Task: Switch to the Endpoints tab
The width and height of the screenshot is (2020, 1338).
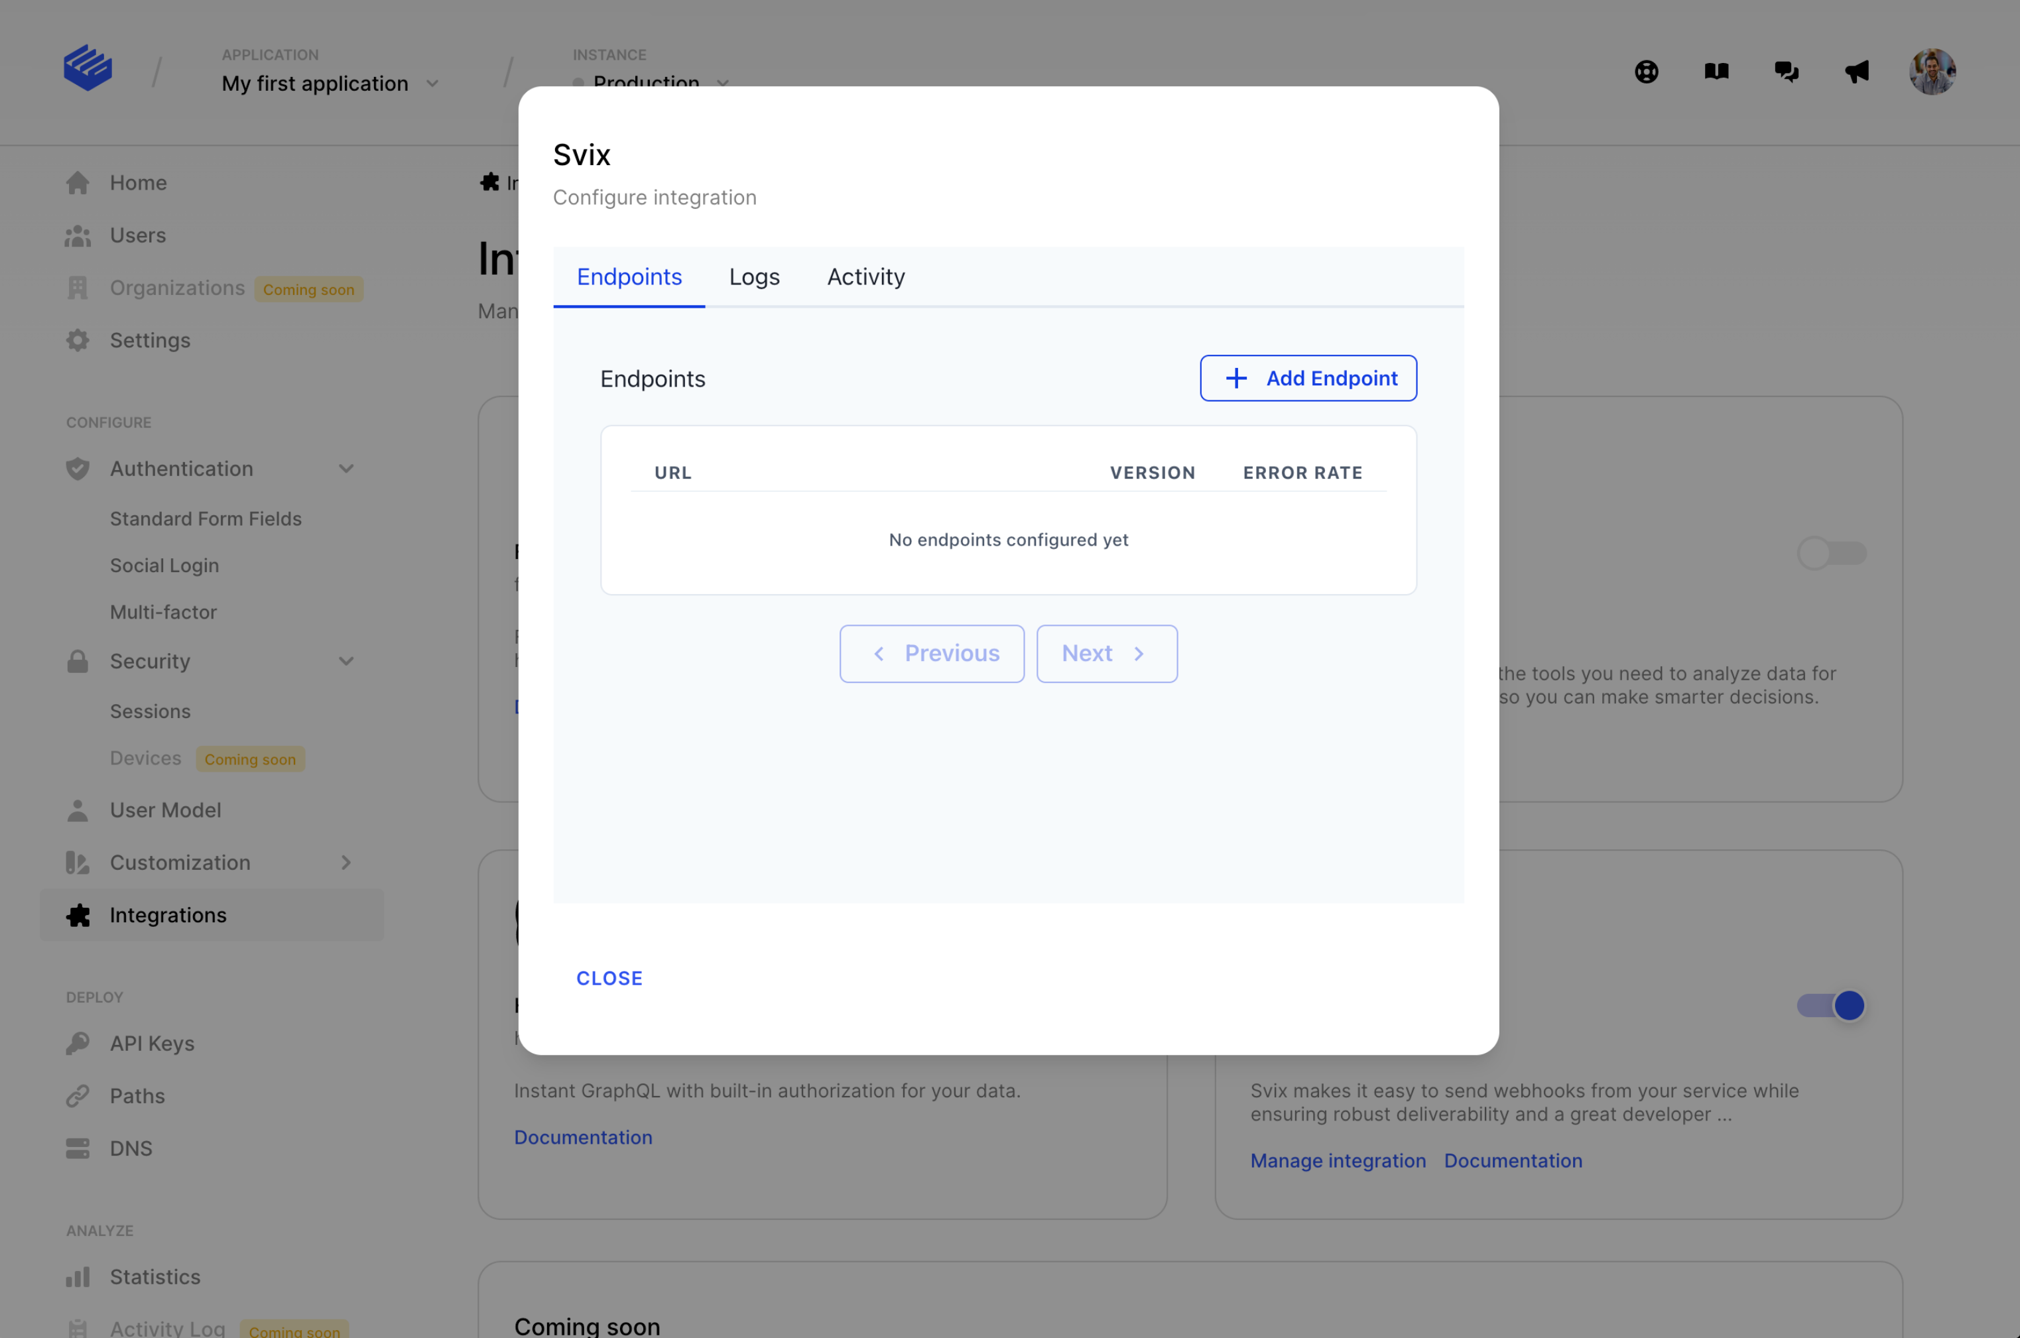Action: point(629,276)
